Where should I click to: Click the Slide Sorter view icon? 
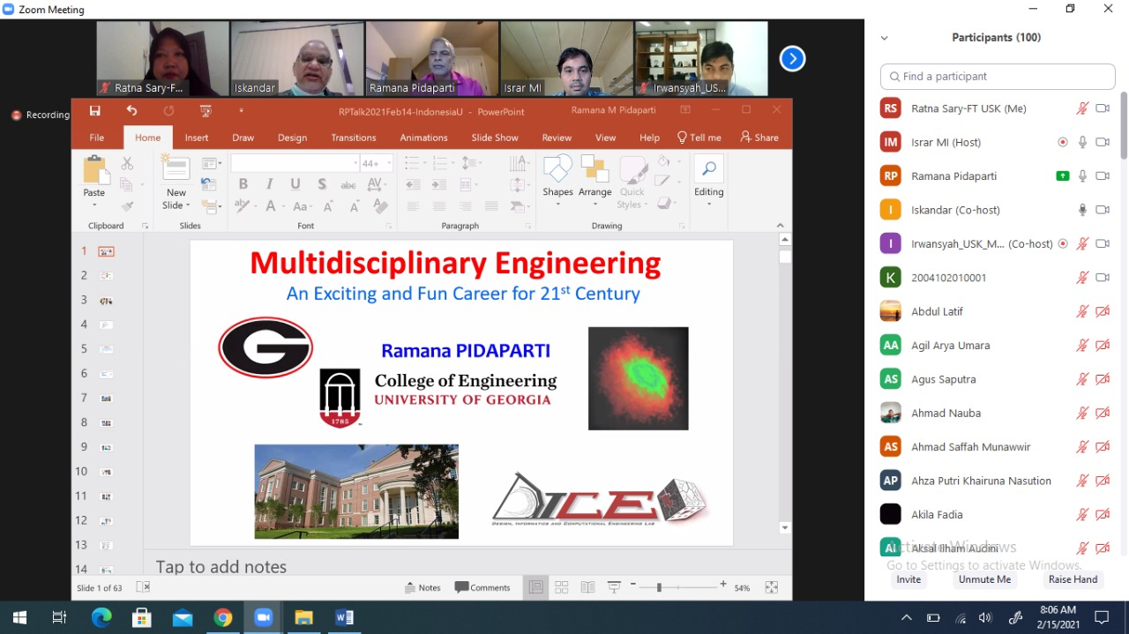tap(561, 587)
